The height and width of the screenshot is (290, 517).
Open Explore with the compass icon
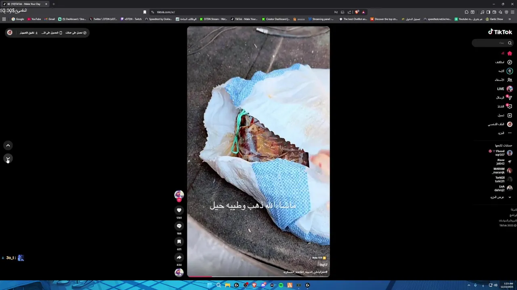[510, 62]
